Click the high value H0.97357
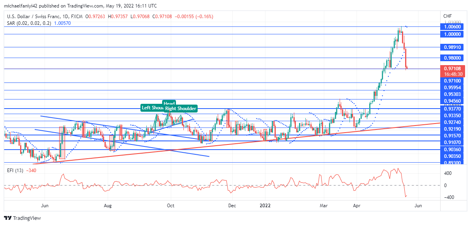This screenshot has height=225, width=471. [118, 17]
